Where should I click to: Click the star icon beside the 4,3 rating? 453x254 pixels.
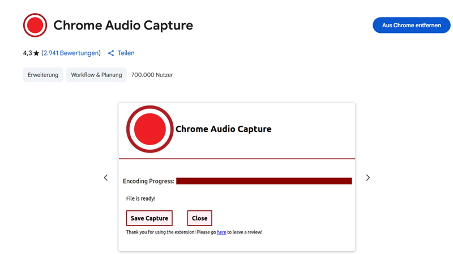(x=36, y=53)
